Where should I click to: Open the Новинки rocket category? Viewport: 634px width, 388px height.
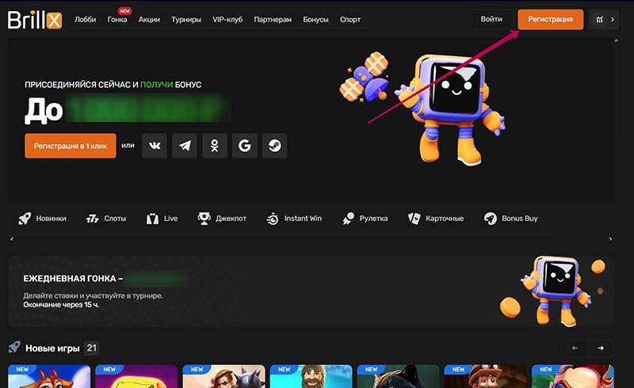pyautogui.click(x=43, y=218)
